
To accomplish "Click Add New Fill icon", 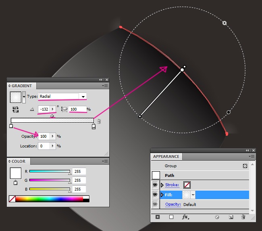I will pyautogui.click(x=171, y=217).
